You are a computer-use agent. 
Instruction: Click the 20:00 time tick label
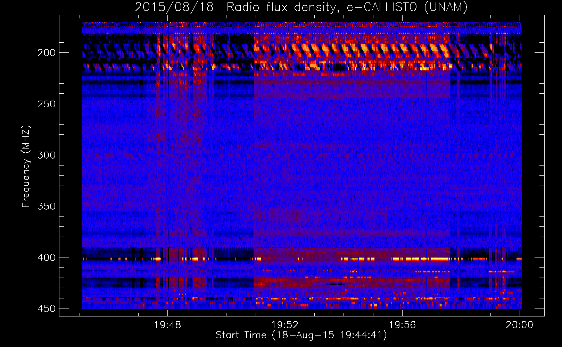coord(519,325)
